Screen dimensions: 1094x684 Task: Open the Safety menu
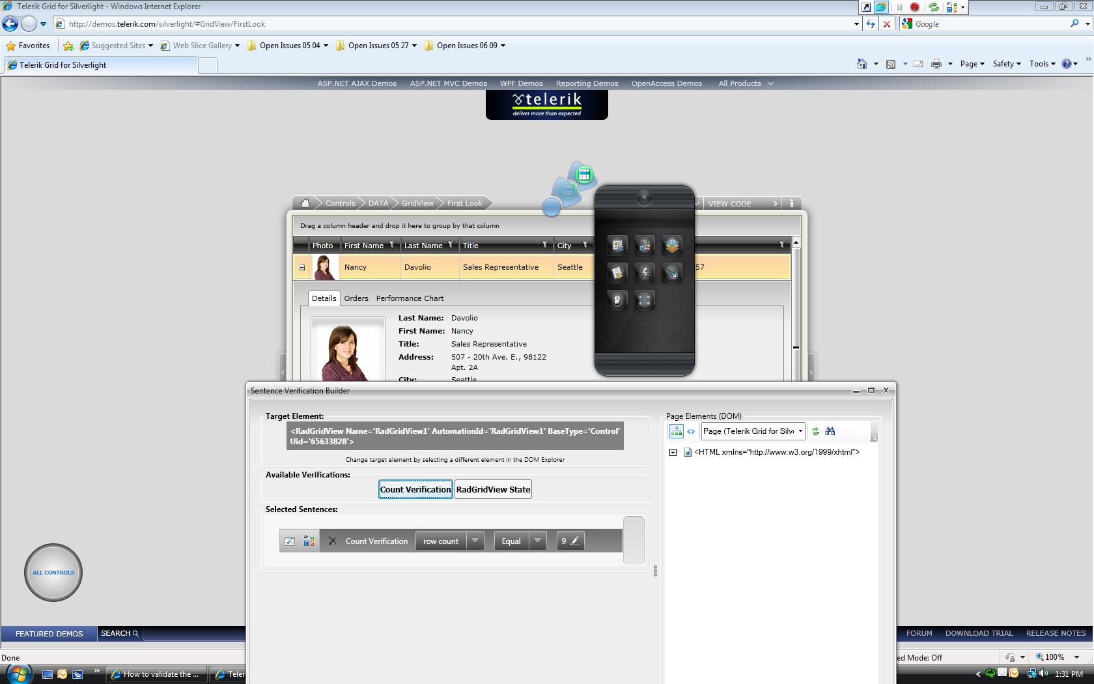point(1007,64)
